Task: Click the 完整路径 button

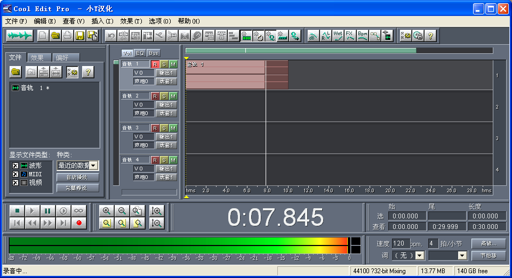Action: (x=77, y=188)
